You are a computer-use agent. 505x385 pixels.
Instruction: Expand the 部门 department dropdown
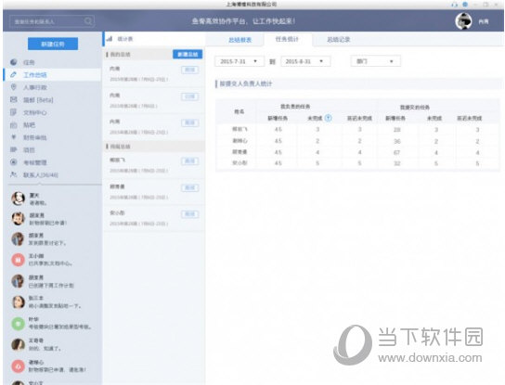[x=376, y=61]
